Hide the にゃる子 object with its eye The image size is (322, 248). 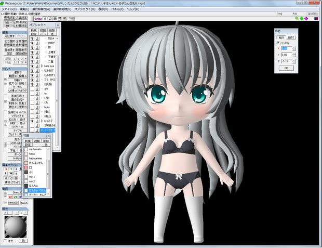tap(32, 121)
